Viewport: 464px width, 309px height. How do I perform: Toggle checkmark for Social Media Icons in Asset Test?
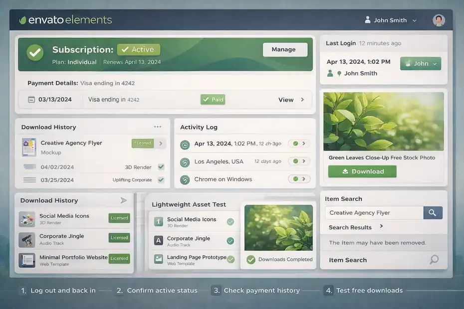pyautogui.click(x=230, y=221)
